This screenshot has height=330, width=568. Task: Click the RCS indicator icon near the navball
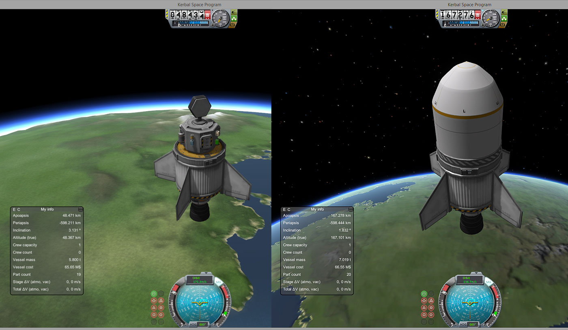(160, 293)
